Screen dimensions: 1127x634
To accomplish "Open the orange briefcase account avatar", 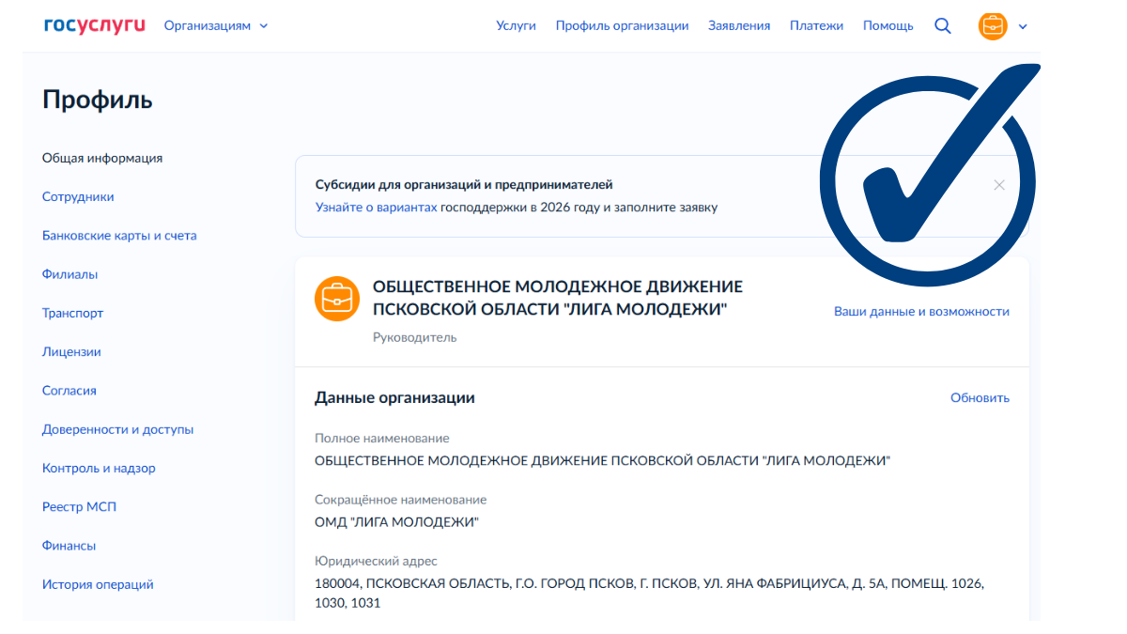I will coord(993,25).
